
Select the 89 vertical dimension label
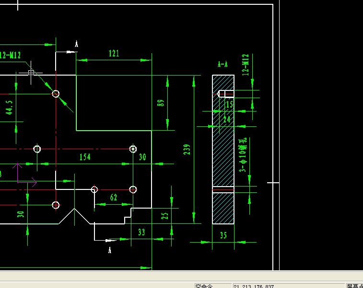161,103
